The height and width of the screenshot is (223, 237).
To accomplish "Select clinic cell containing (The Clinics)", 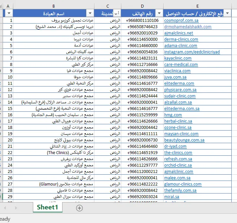I will coord(54,153).
